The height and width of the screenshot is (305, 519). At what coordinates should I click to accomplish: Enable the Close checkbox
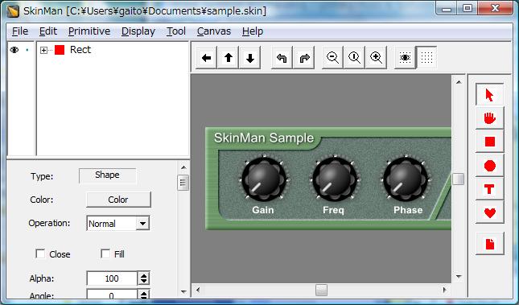[40, 253]
